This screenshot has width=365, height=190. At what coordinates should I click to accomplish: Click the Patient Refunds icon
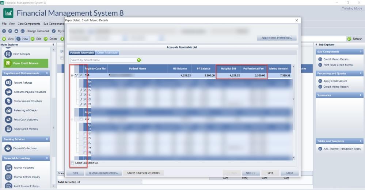8,83
